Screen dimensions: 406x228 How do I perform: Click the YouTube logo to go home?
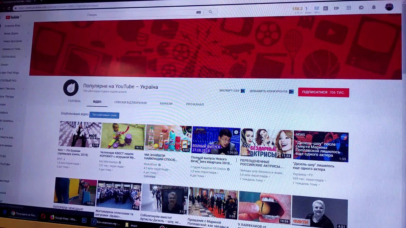coord(12,17)
